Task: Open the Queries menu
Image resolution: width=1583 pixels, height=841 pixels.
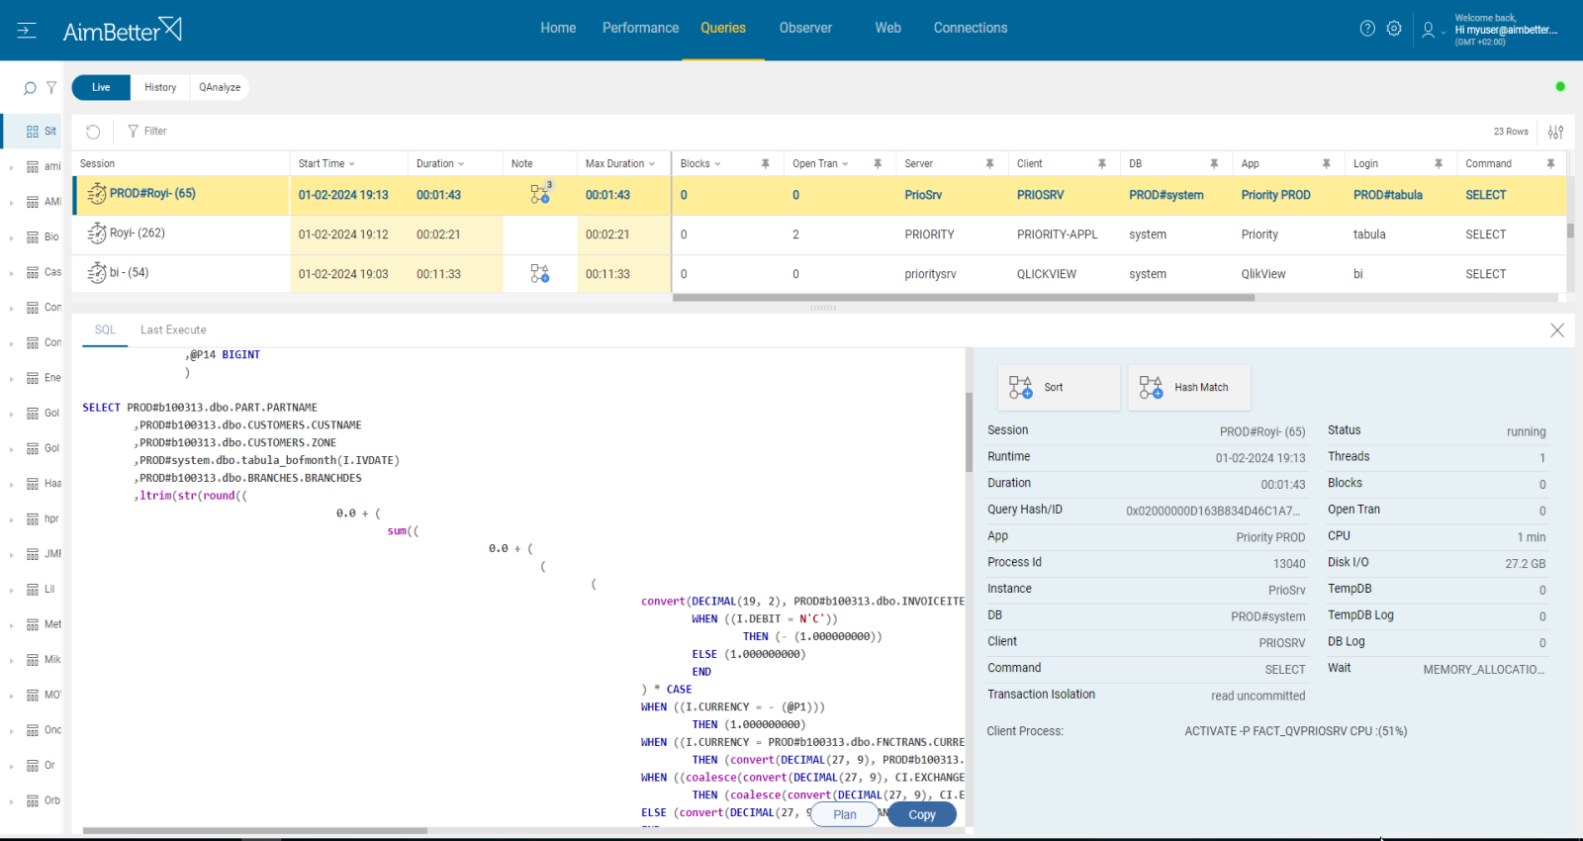Action: point(723,29)
